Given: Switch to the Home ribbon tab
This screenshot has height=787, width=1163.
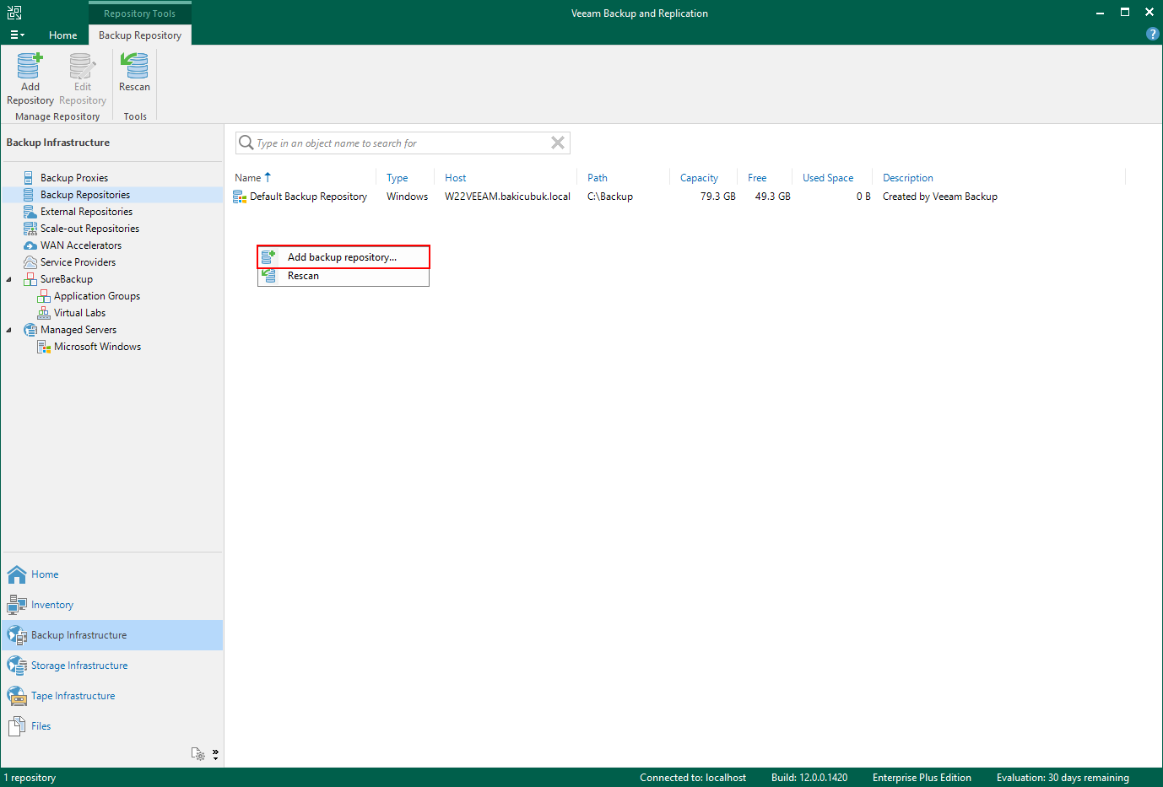Looking at the screenshot, I should pyautogui.click(x=62, y=35).
